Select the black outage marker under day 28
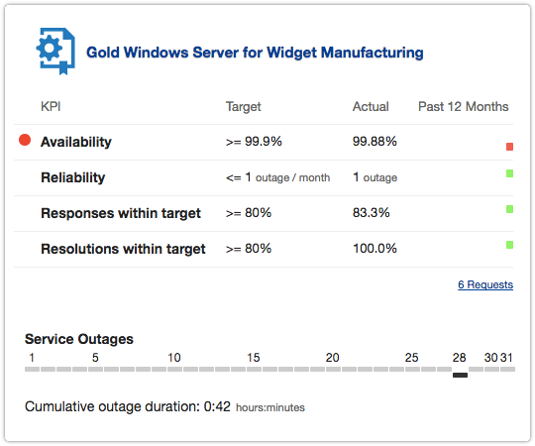The width and height of the screenshot is (535, 446). (x=460, y=375)
